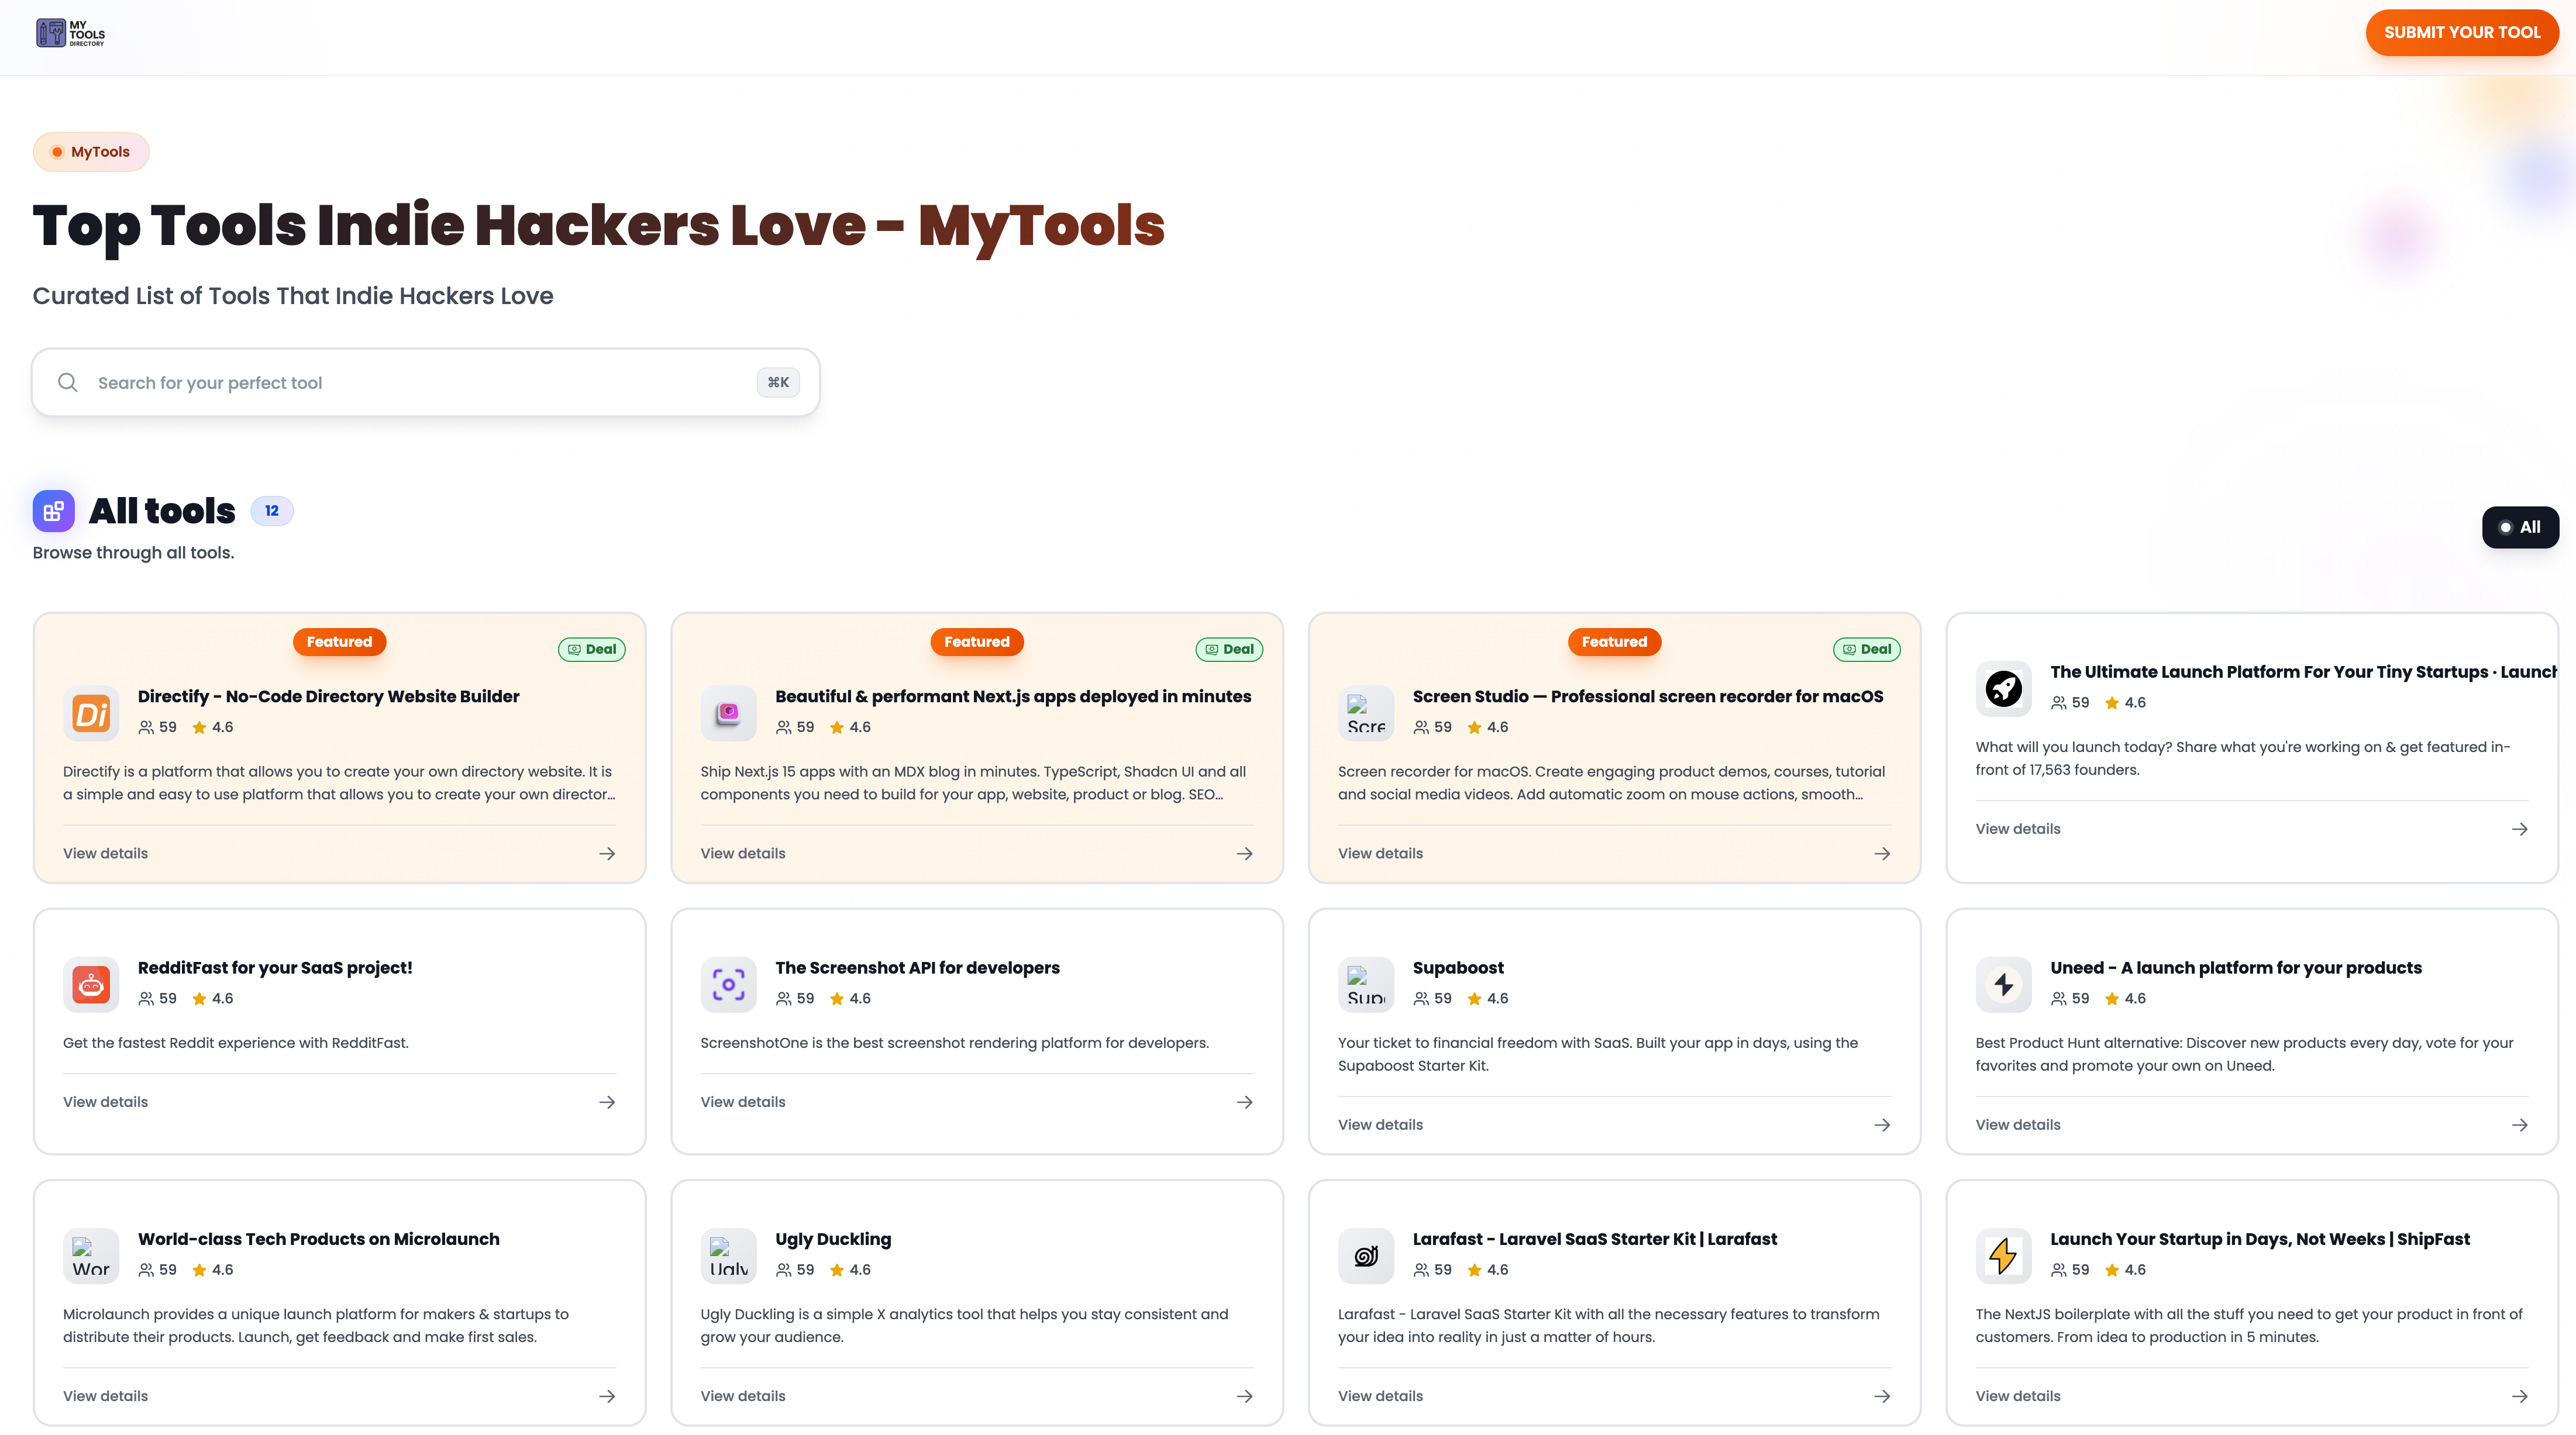Open the Deal tag on Screen Studio card
This screenshot has width=2576, height=1435.
[1866, 649]
